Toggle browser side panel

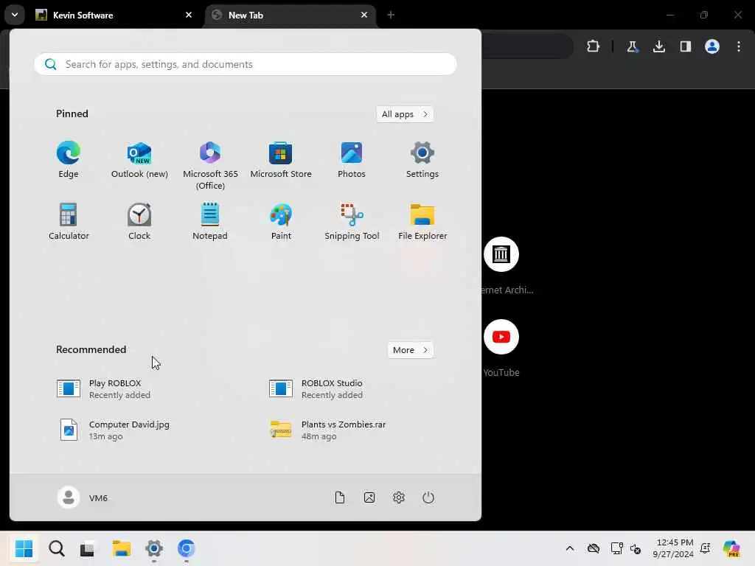point(686,46)
